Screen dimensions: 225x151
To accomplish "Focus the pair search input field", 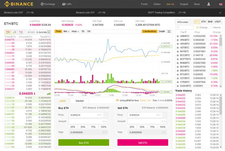I will (185, 27).
